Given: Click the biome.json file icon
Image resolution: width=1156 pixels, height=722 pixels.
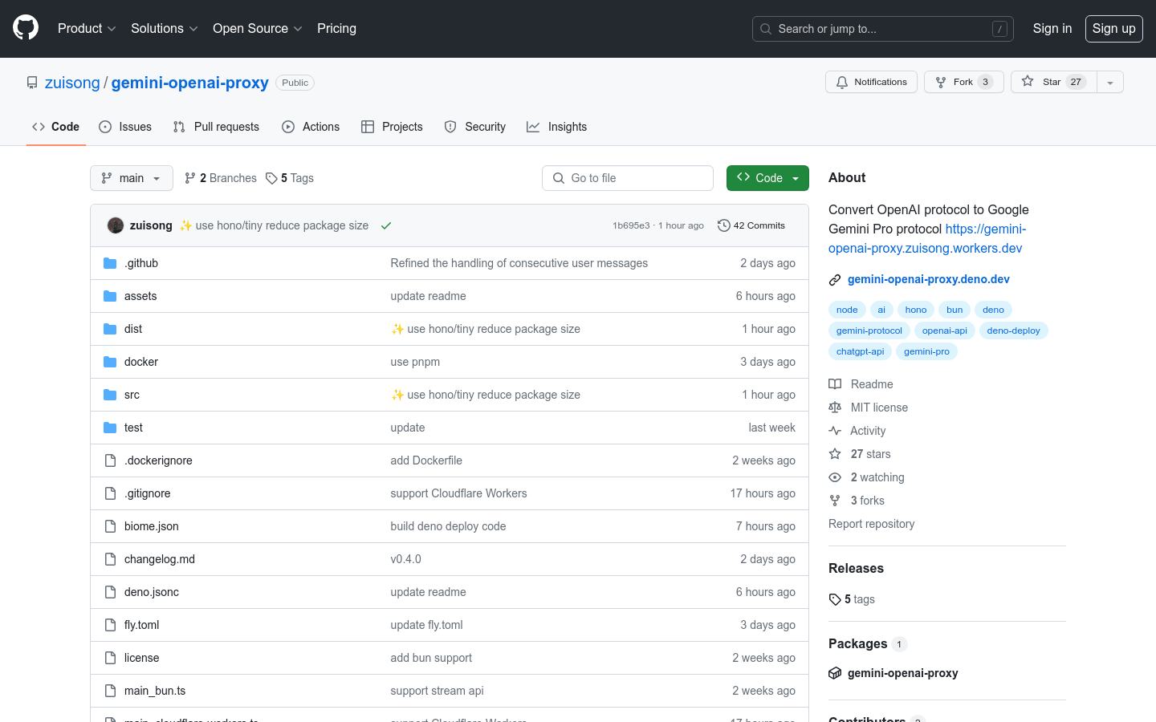Looking at the screenshot, I should [110, 526].
